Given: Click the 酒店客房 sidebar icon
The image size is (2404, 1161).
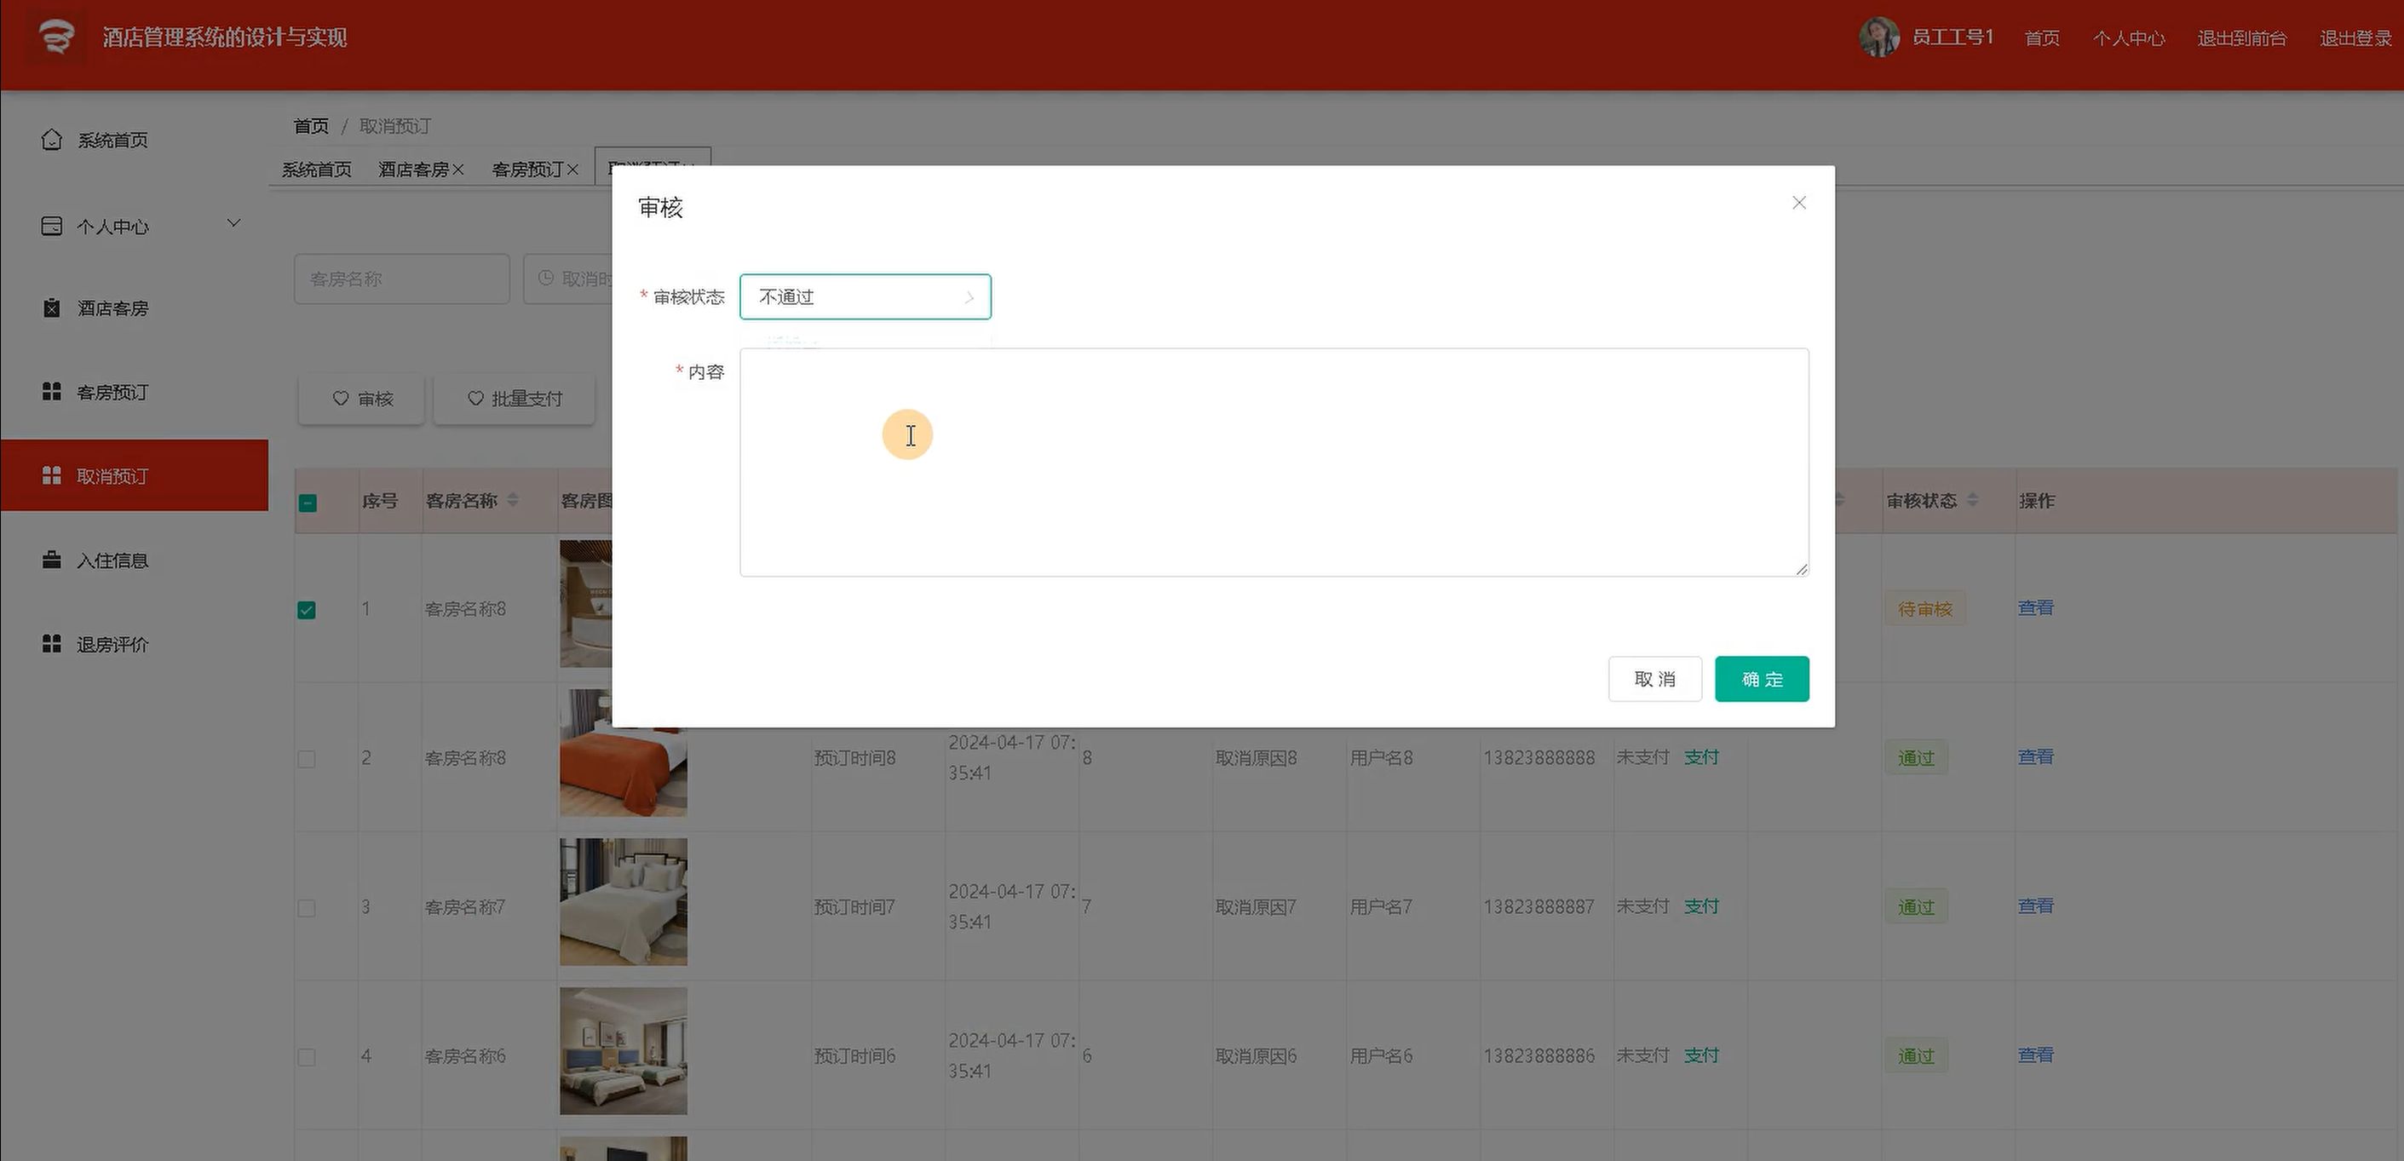Looking at the screenshot, I should (x=52, y=308).
